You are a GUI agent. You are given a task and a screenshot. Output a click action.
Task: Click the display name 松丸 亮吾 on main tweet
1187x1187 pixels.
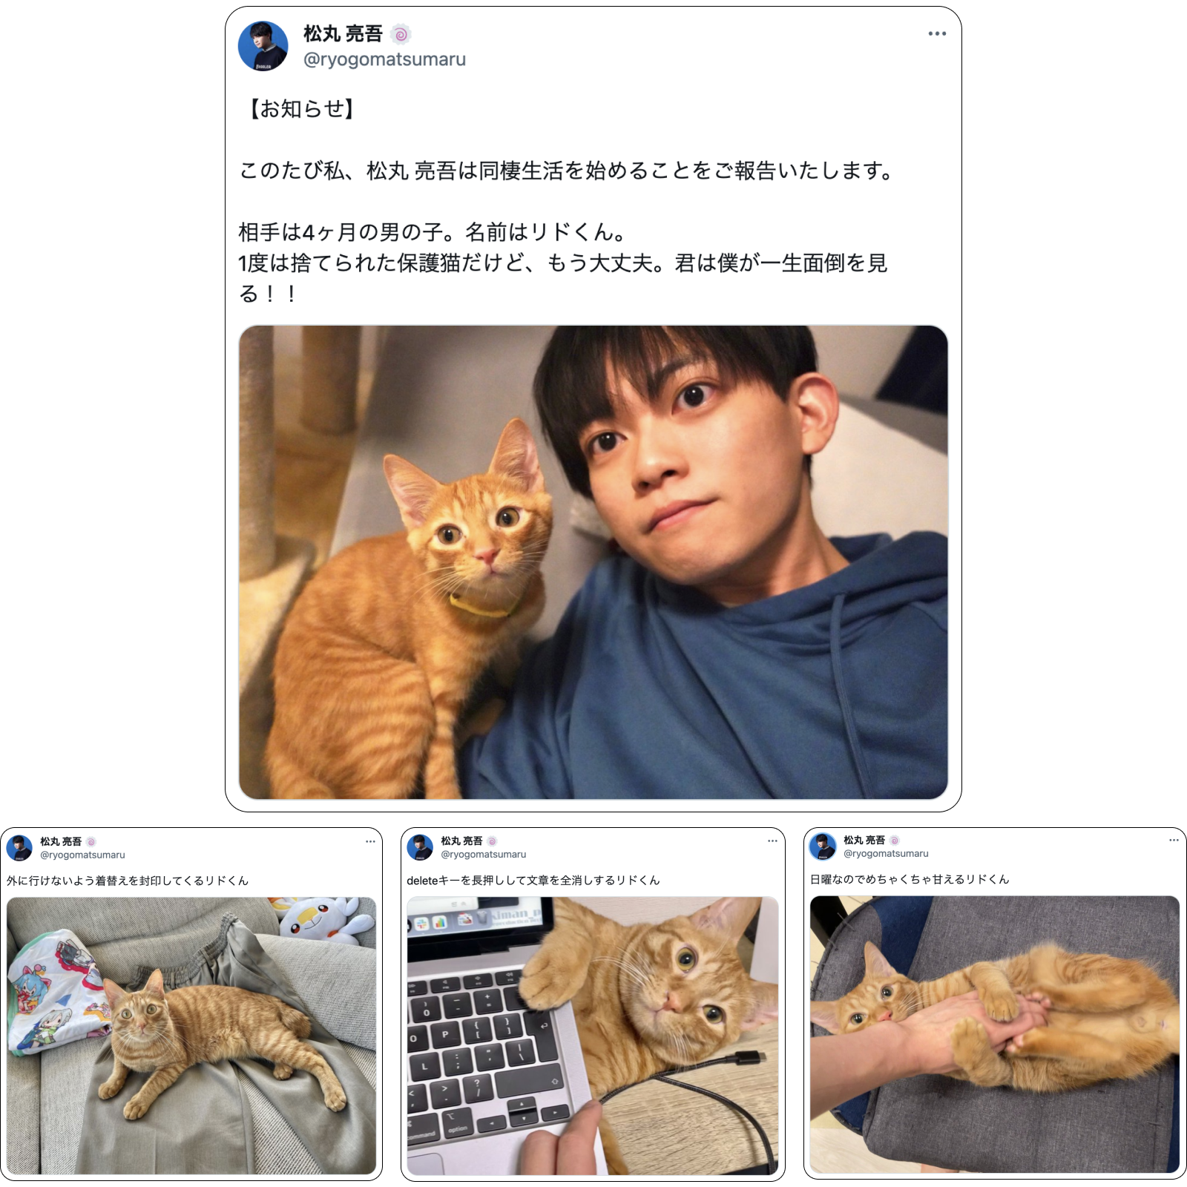(x=343, y=34)
